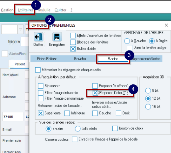Uncheck Supérieure arcade checkbox
Viewport: 171px width, 153px height.
pyautogui.click(x=41, y=113)
